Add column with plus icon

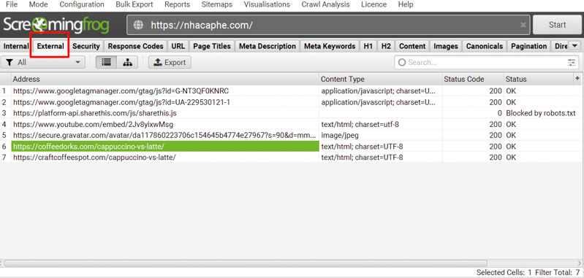coord(577,78)
